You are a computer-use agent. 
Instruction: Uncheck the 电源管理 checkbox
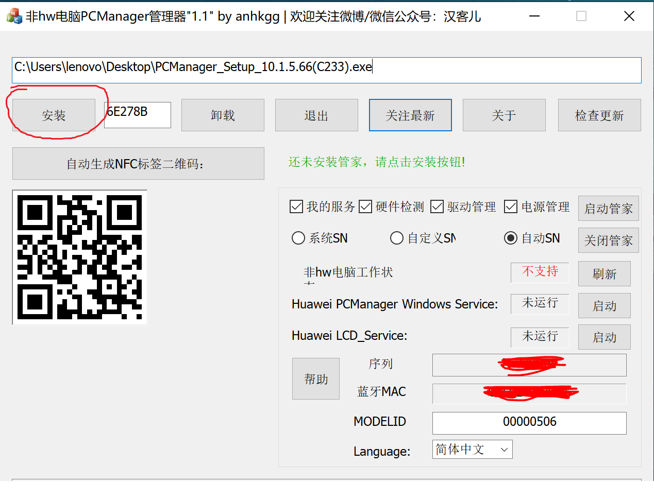511,206
